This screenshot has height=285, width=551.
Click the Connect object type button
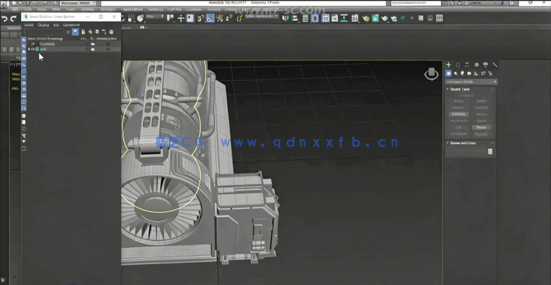[x=481, y=108]
